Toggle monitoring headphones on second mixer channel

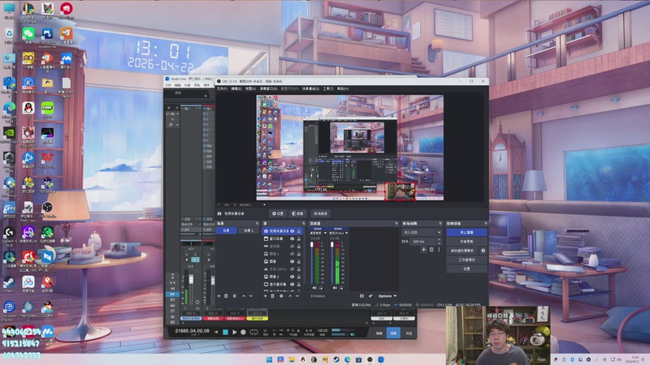pyautogui.click(x=340, y=288)
